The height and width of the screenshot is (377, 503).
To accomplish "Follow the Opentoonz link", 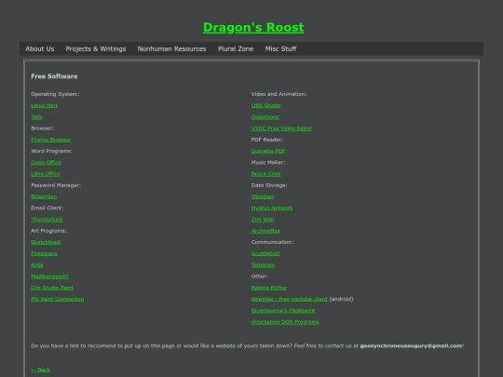I will (x=265, y=117).
